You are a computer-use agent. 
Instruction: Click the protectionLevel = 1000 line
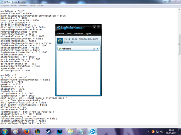[x=16, y=14]
